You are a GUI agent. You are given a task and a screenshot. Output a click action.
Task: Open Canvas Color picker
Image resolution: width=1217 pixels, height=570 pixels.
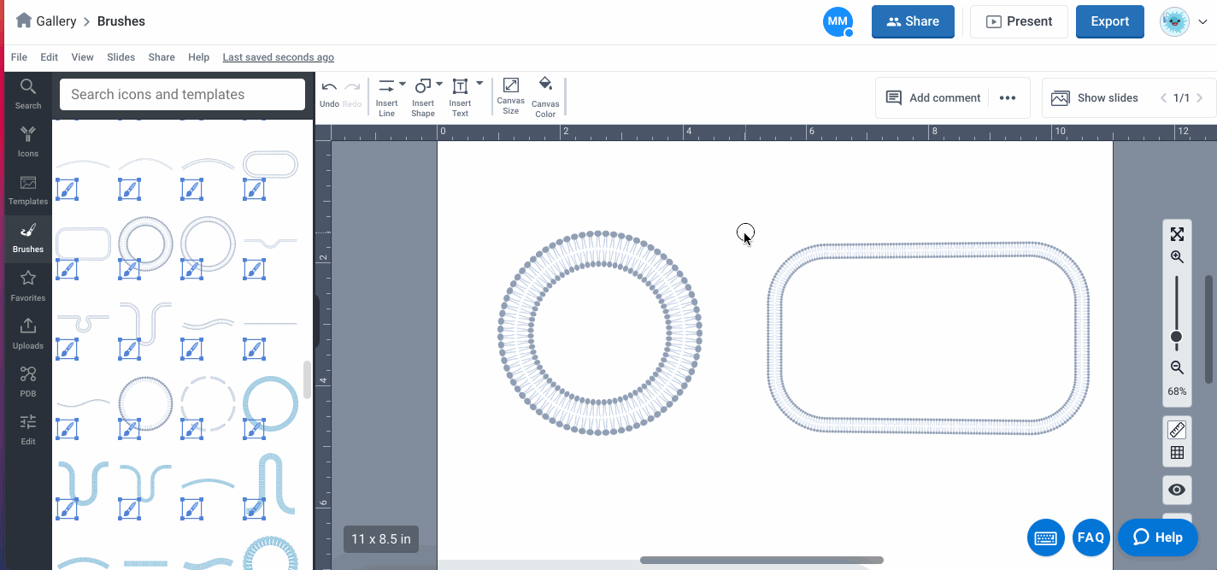click(x=545, y=95)
